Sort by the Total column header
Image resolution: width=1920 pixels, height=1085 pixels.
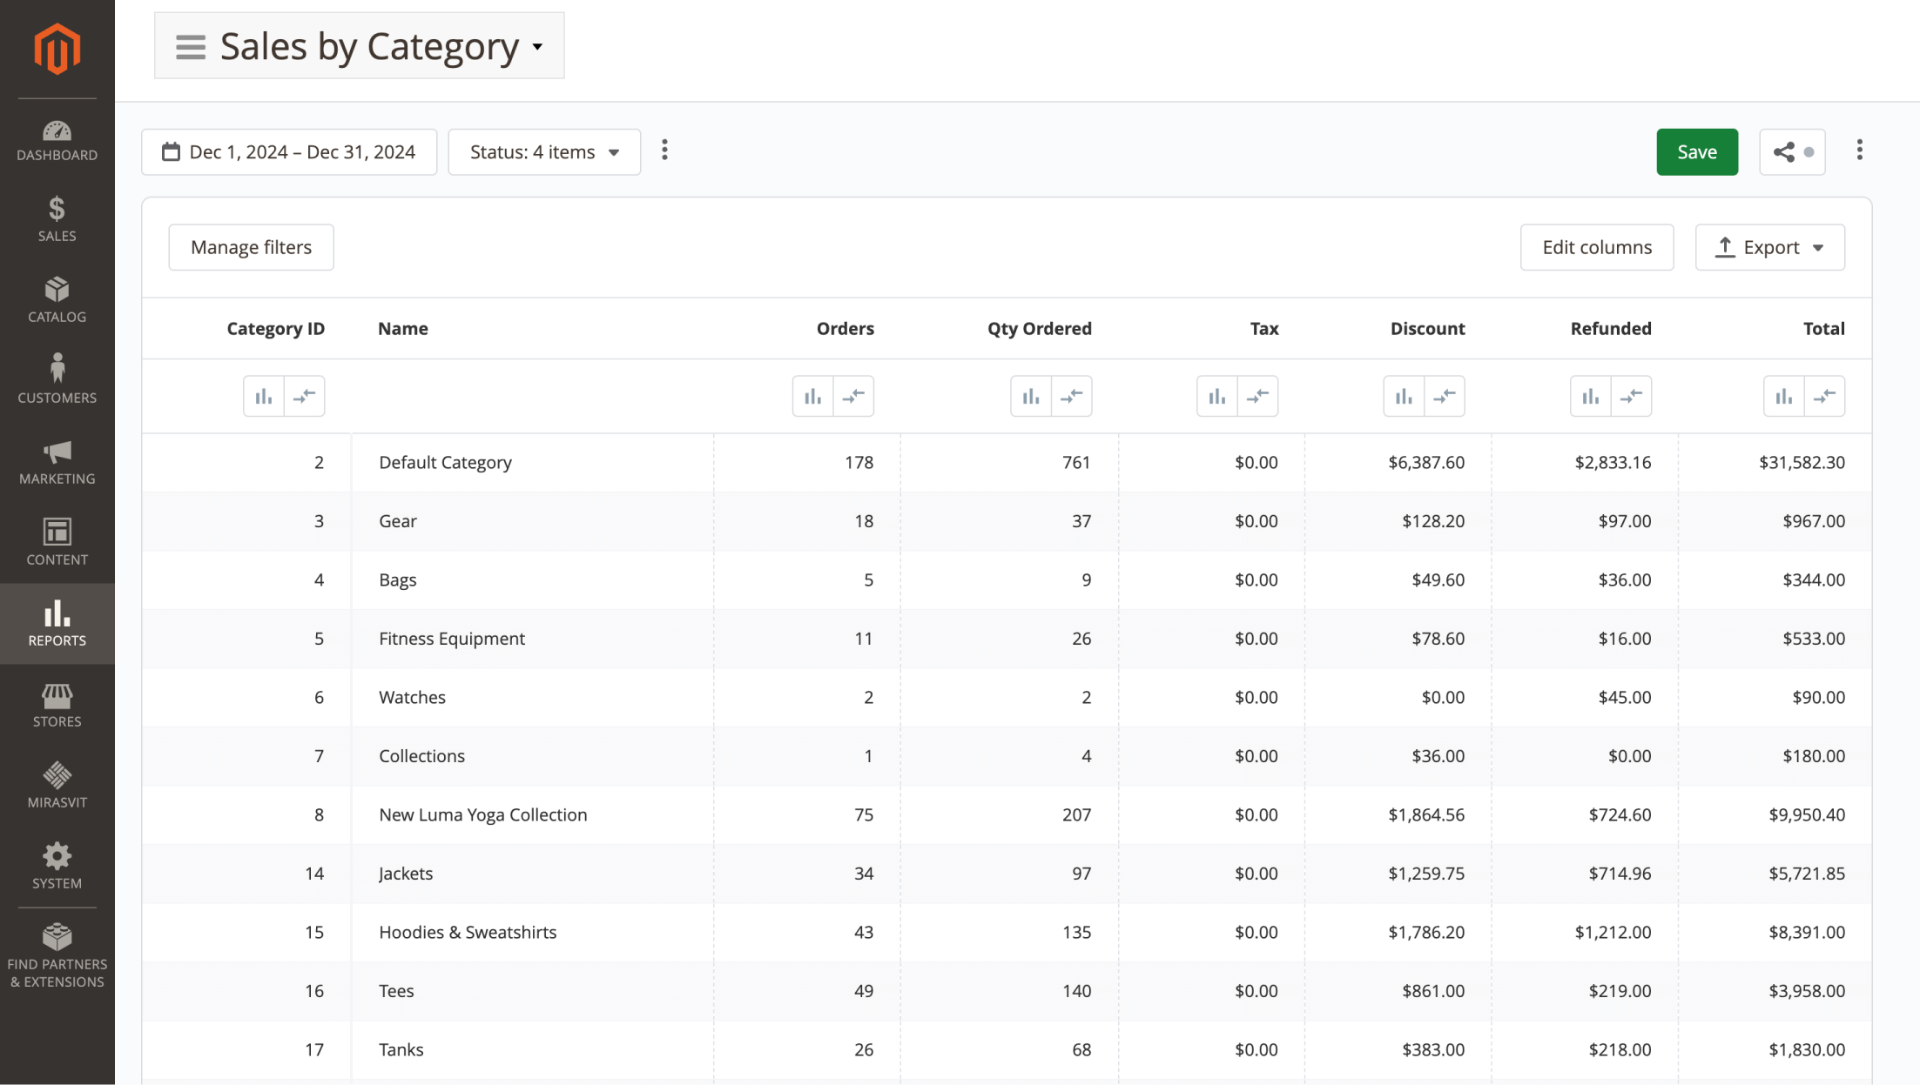point(1823,328)
